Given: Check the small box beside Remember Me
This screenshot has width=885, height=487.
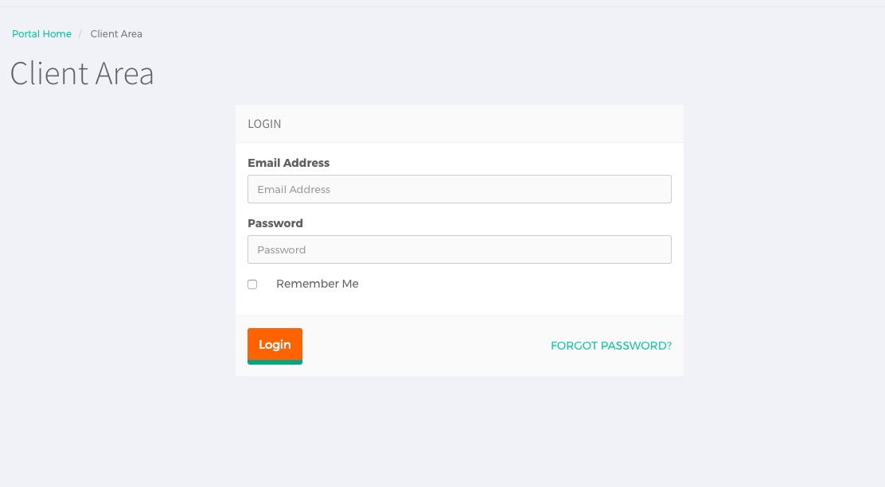Looking at the screenshot, I should (x=252, y=284).
